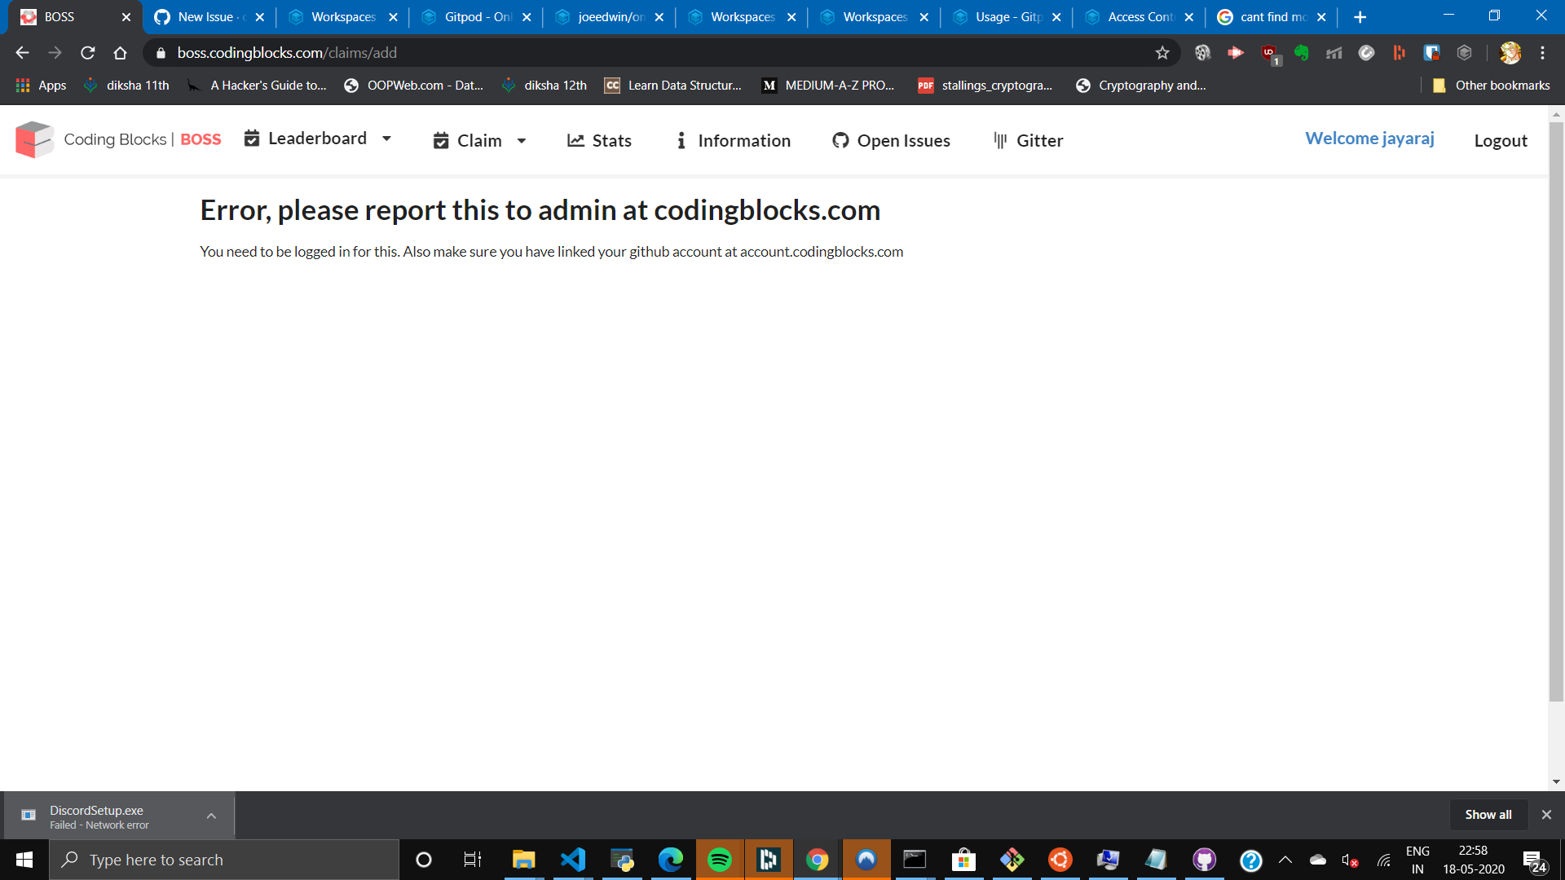1565x880 pixels.
Task: Open GitHub Desktop from the taskbar
Action: pyautogui.click(x=1204, y=860)
